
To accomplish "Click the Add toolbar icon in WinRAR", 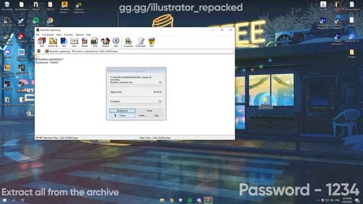I will pos(41,42).
